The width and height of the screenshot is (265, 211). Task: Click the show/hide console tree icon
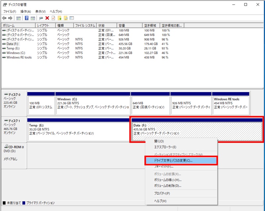pyautogui.click(x=19, y=18)
